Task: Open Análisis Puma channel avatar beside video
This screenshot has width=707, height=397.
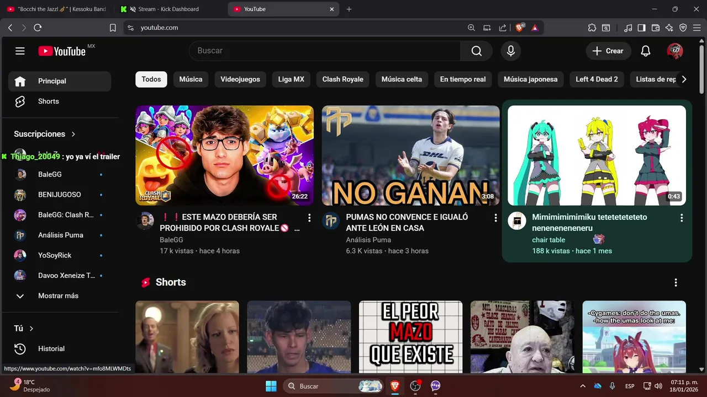Action: pos(331,221)
